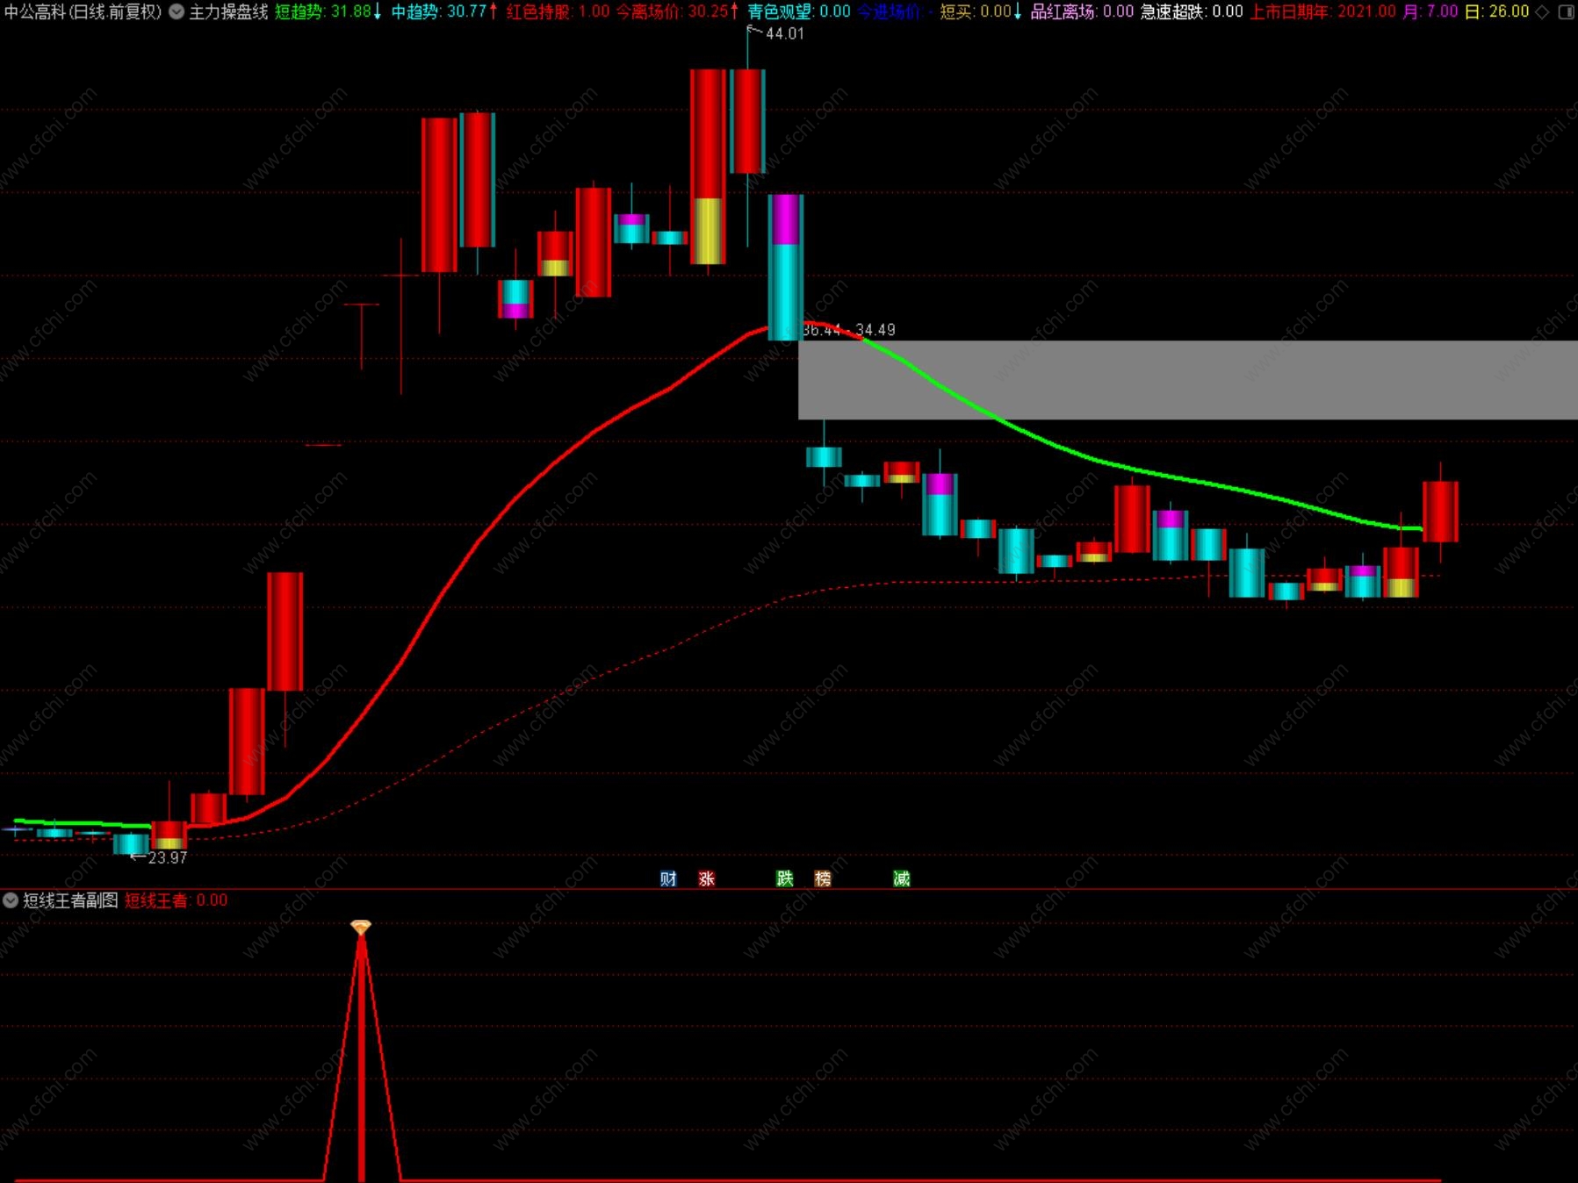This screenshot has height=1183, width=1578.
Task: Click the 品红离场: 0.00 value
Action: click(1082, 12)
